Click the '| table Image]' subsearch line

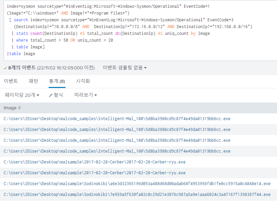tap(28, 47)
